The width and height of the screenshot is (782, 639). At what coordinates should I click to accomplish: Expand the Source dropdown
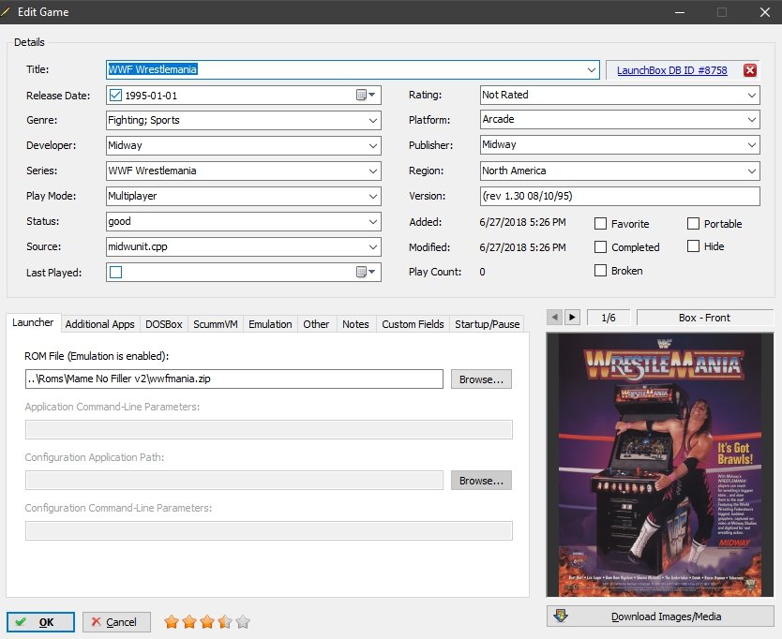(373, 246)
